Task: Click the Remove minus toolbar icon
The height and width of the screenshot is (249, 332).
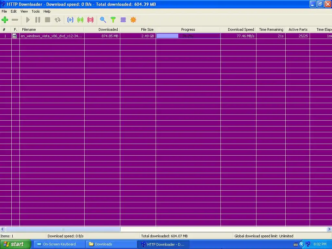Action: 15,20
